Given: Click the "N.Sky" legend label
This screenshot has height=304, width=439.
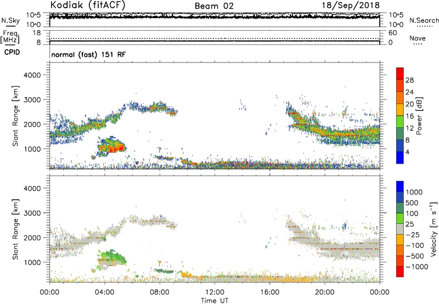Looking at the screenshot, I should [x=10, y=20].
